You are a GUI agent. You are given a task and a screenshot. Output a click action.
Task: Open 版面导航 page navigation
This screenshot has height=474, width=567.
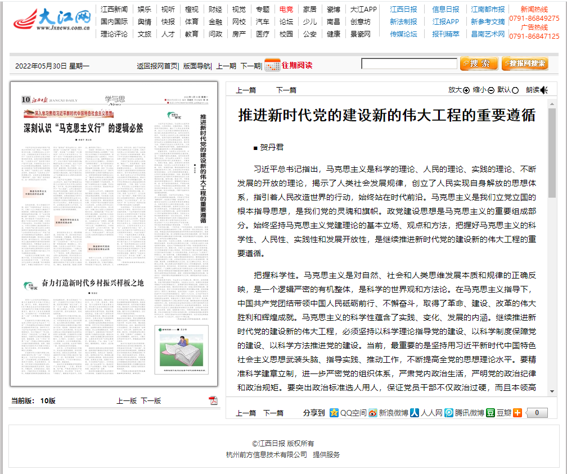[197, 66]
